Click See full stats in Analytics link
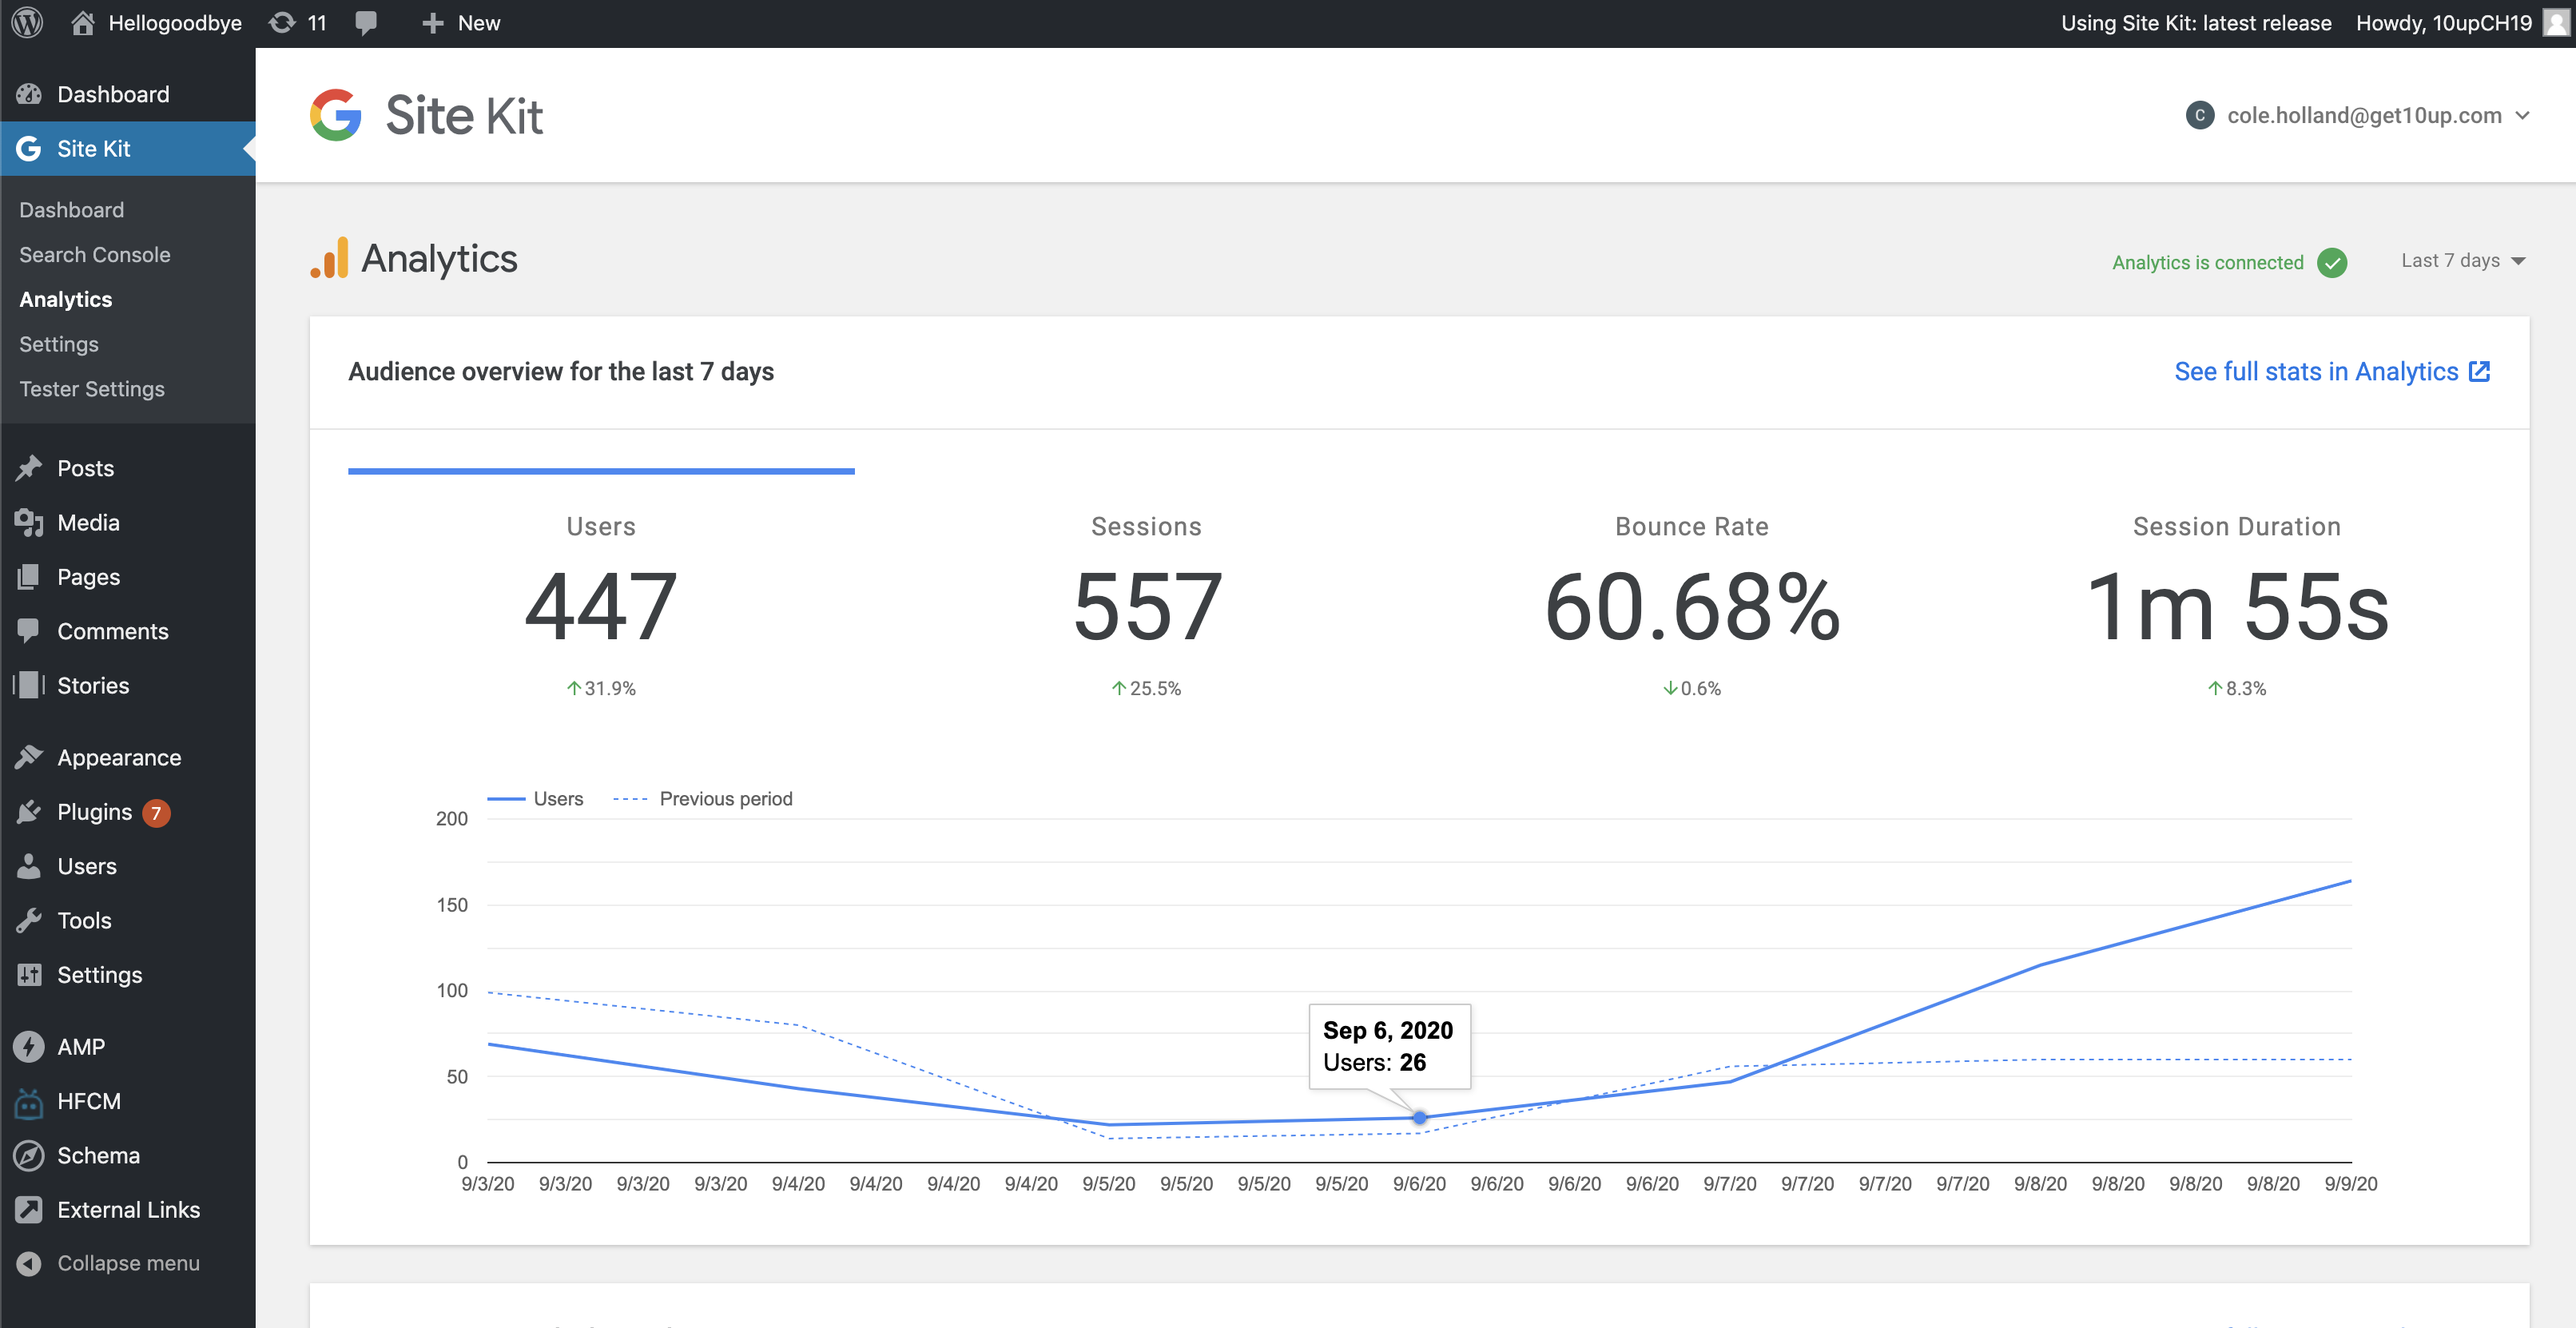Image resolution: width=2576 pixels, height=1328 pixels. [2331, 372]
